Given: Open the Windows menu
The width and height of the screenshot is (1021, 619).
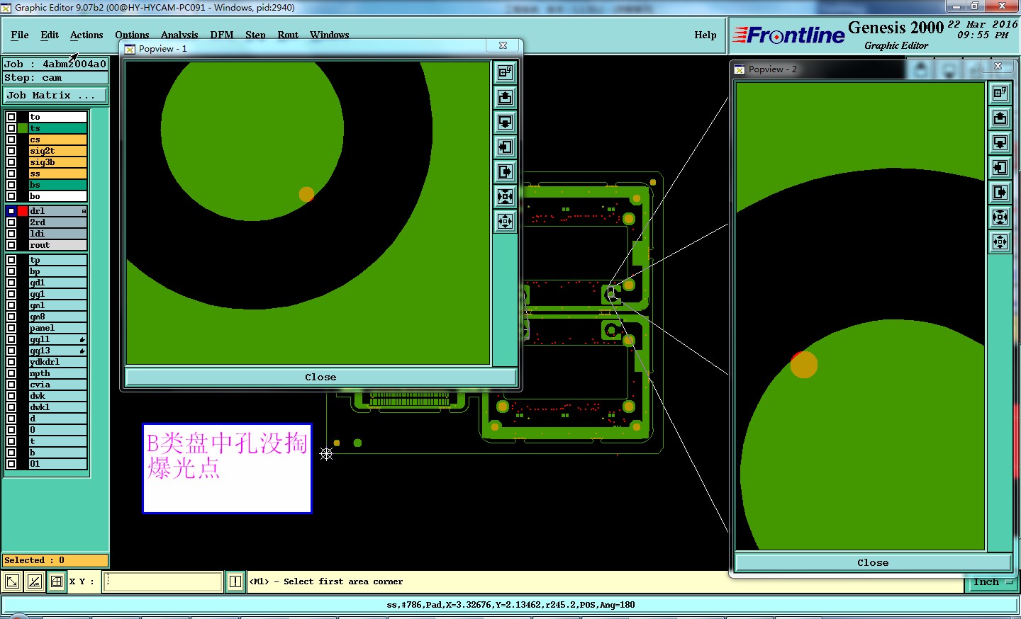Looking at the screenshot, I should [330, 35].
